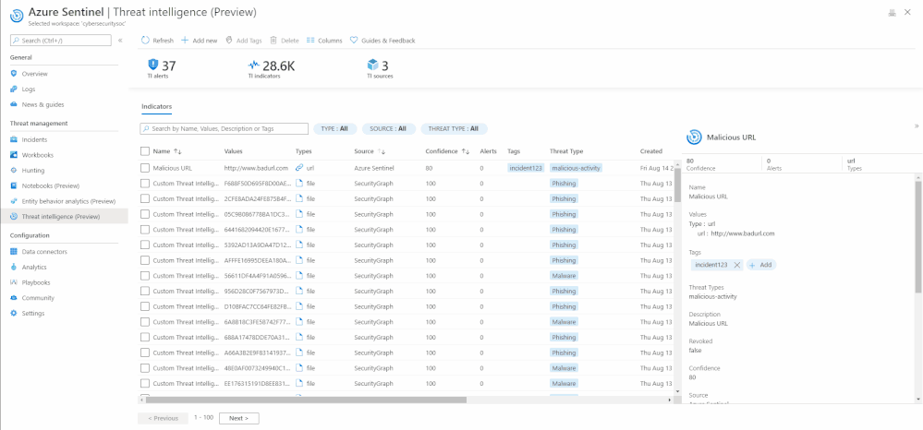Click the indicator search by Name field

[225, 128]
